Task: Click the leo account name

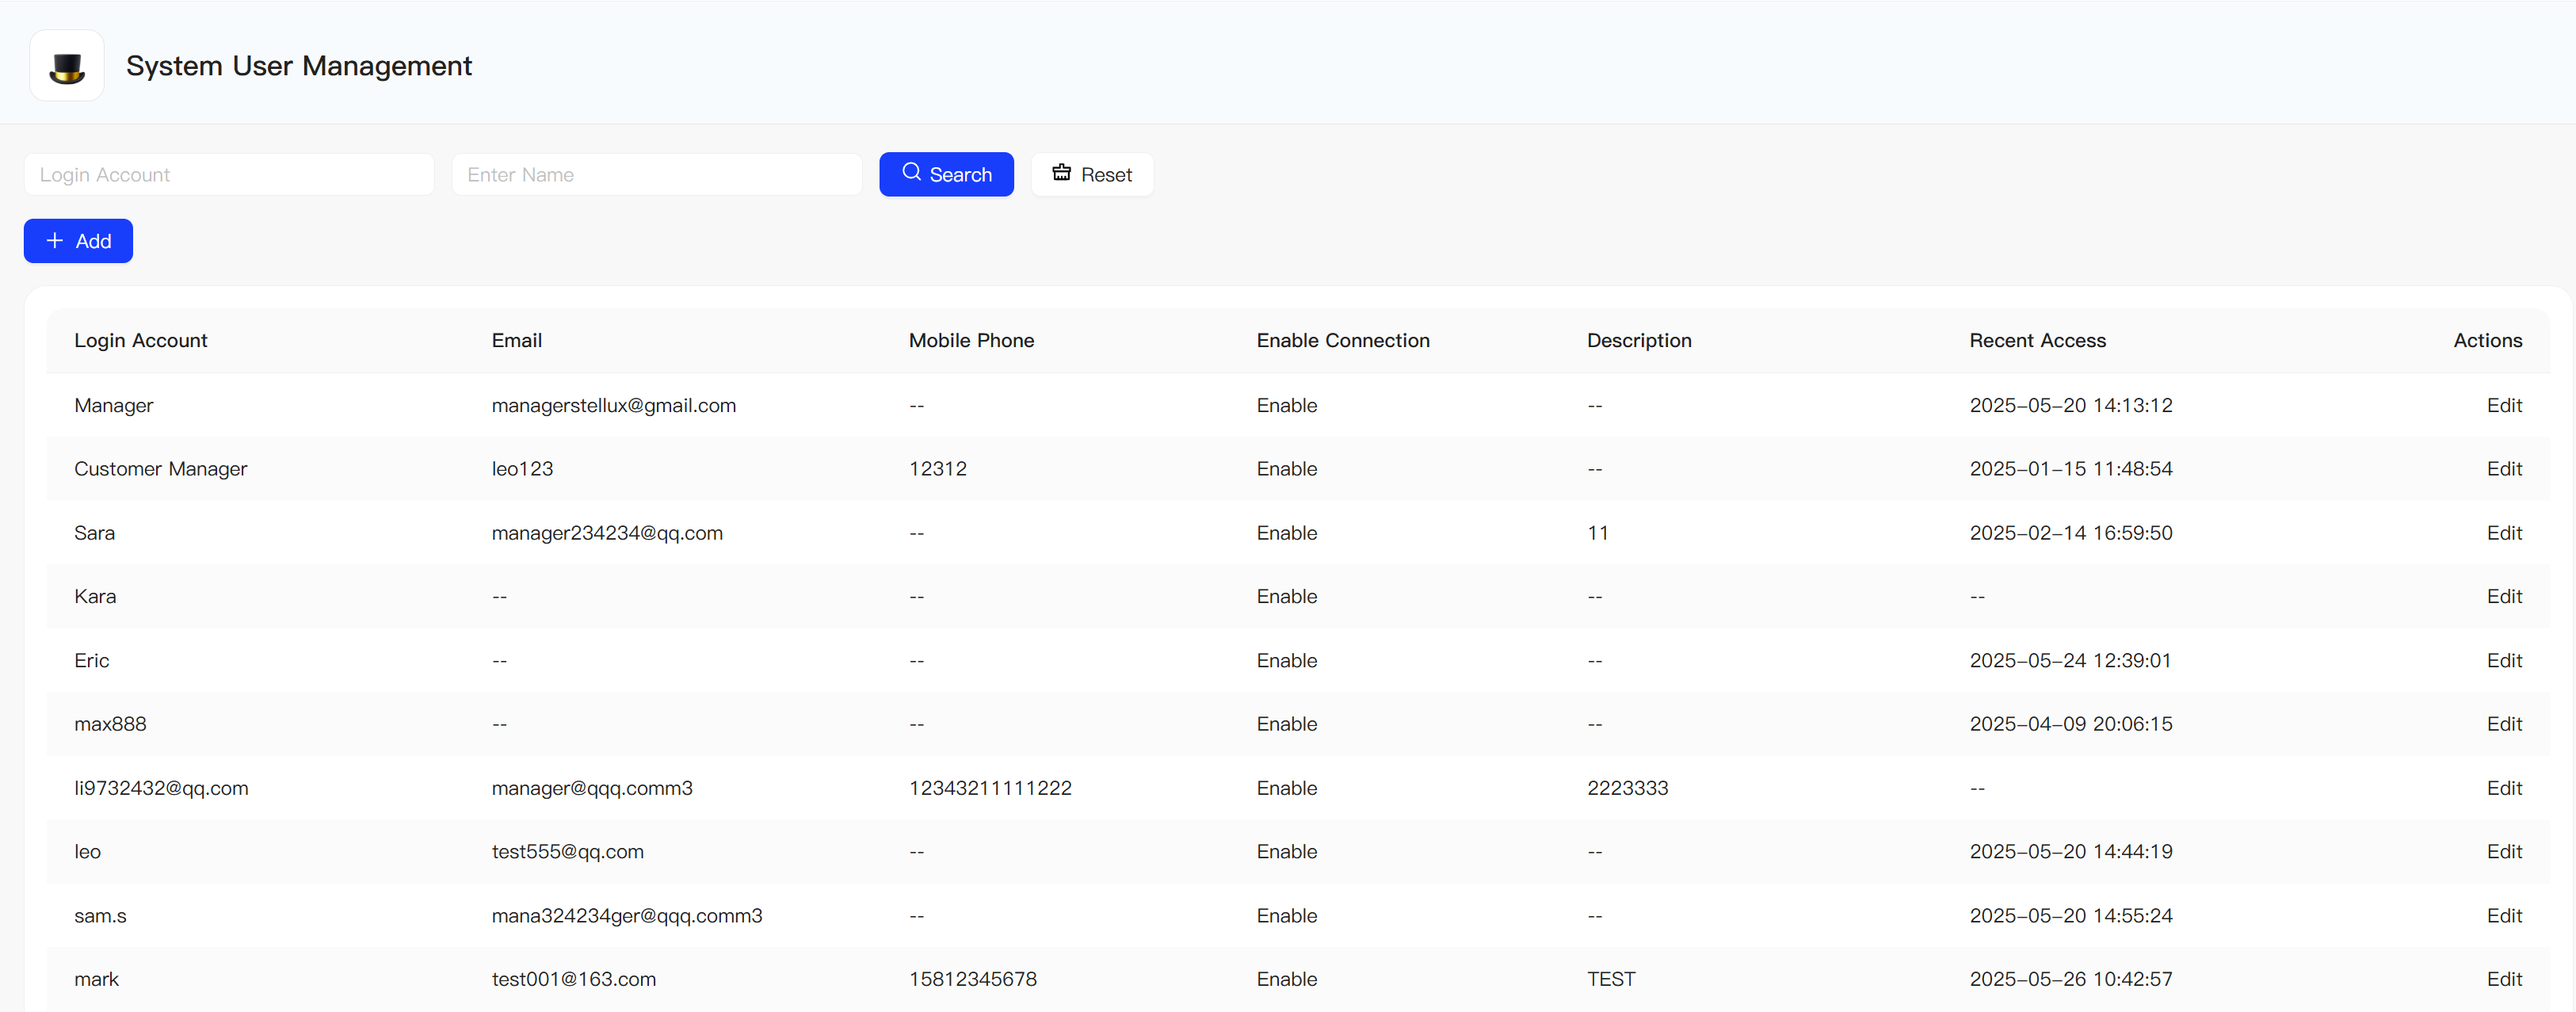Action: [87, 851]
